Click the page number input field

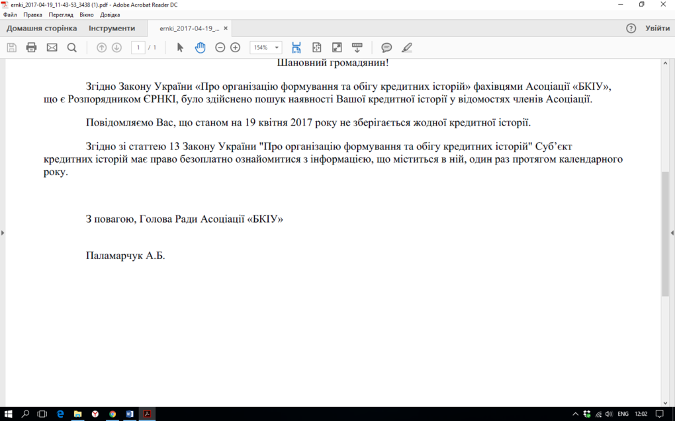[x=138, y=48]
